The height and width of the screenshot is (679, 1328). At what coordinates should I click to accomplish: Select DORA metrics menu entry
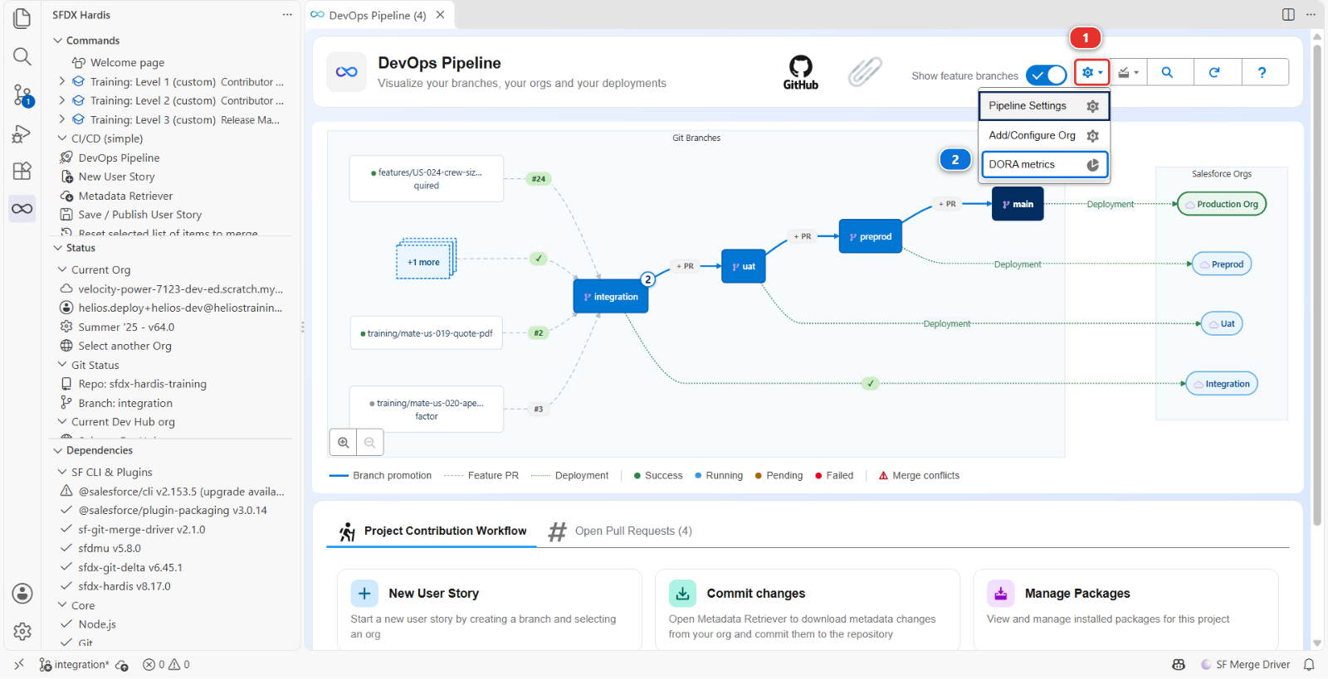[1044, 164]
